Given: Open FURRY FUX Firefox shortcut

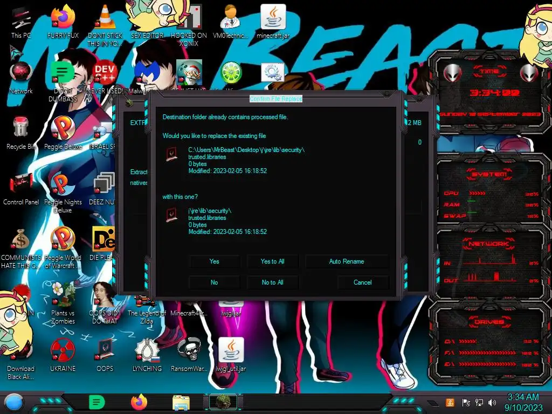Looking at the screenshot, I should tap(63, 22).
